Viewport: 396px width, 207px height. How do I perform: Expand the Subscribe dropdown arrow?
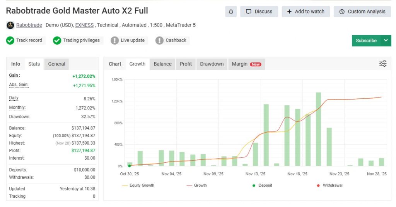pos(386,40)
